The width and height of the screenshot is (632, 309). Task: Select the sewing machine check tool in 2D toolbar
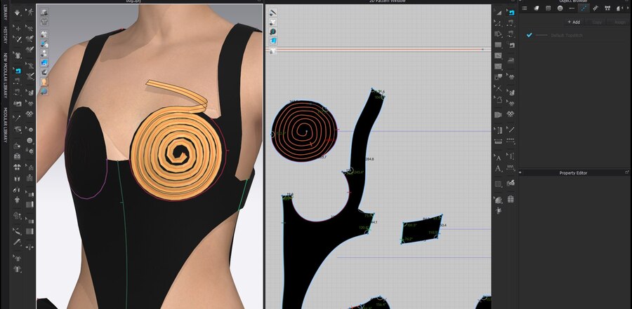pyautogui.click(x=511, y=45)
